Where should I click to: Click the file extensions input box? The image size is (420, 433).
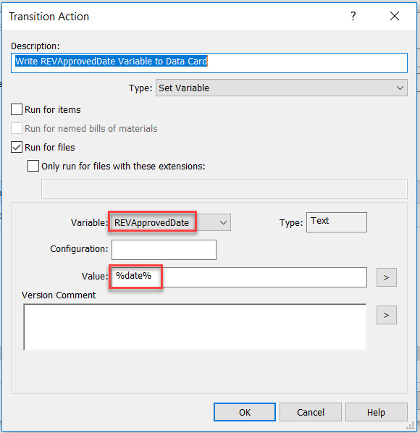[224, 189]
